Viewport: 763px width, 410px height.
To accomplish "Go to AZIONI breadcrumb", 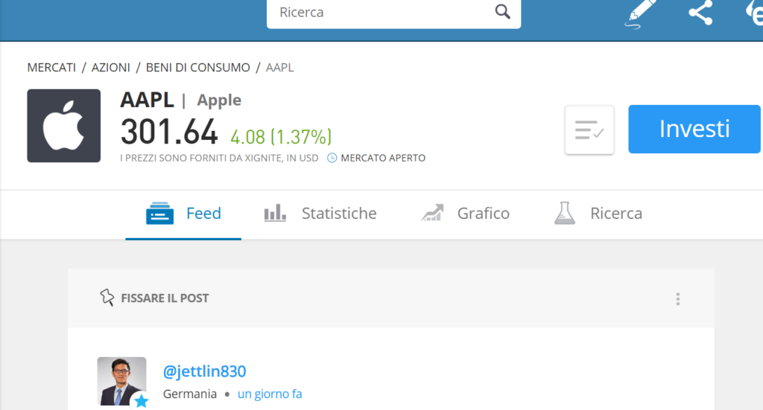I will (111, 68).
